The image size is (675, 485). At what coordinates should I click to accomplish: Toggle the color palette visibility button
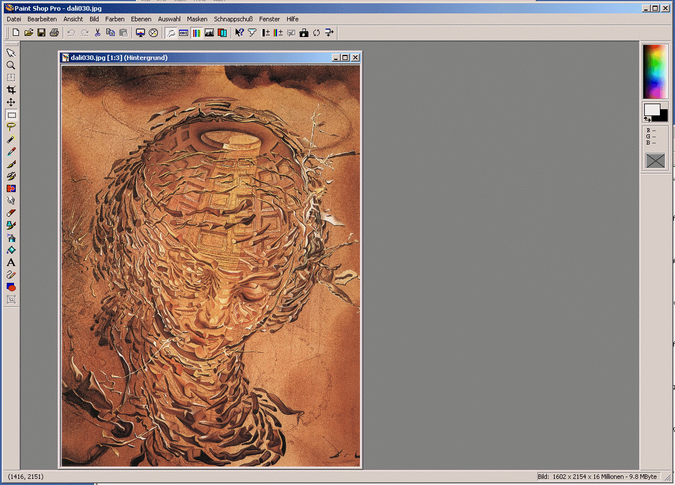point(196,32)
